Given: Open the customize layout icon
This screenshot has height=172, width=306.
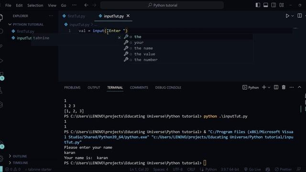Looking at the screenshot, I should (282, 5).
